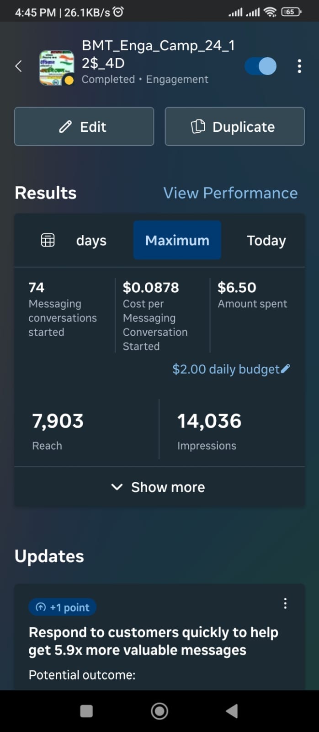Open the update card three-dot menu
This screenshot has height=732, width=319.
click(285, 603)
